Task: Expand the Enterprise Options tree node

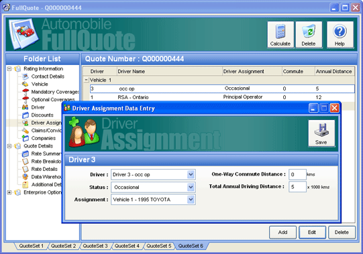Action: pyautogui.click(x=9, y=192)
